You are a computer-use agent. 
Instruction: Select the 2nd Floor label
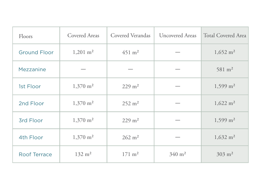31,103
